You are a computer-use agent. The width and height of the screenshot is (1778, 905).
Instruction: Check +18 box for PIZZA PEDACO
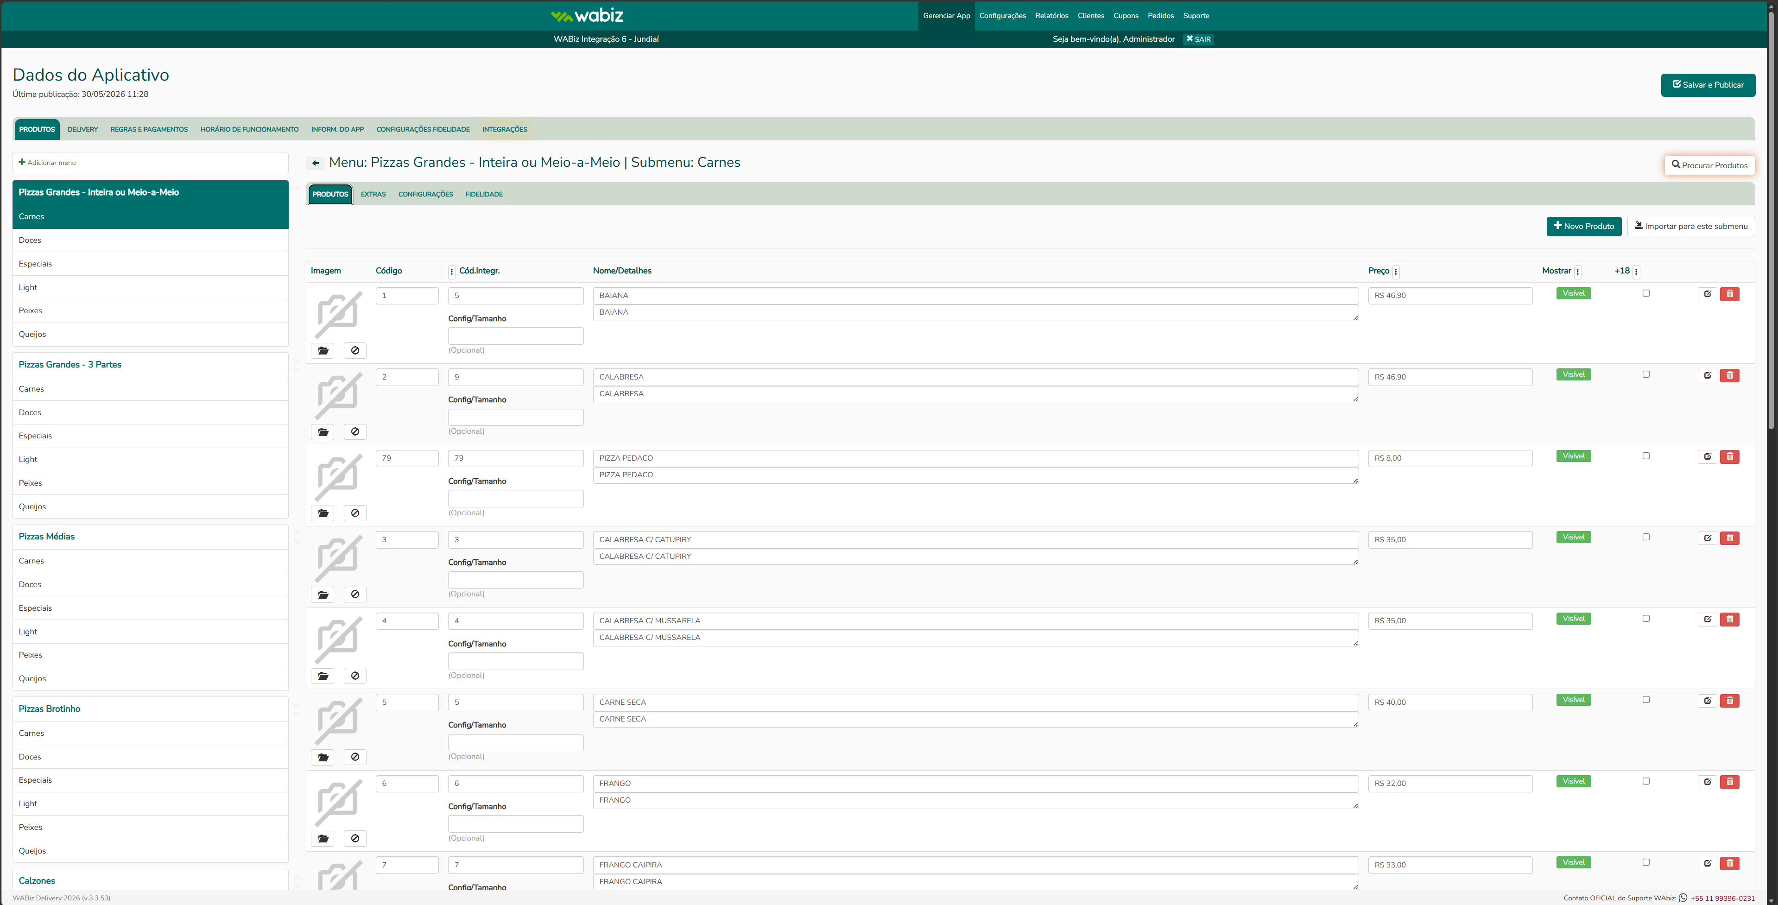1646,456
